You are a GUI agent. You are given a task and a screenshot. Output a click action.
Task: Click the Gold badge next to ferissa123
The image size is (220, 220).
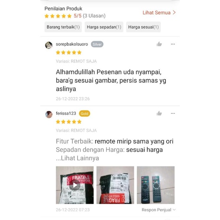84,113
